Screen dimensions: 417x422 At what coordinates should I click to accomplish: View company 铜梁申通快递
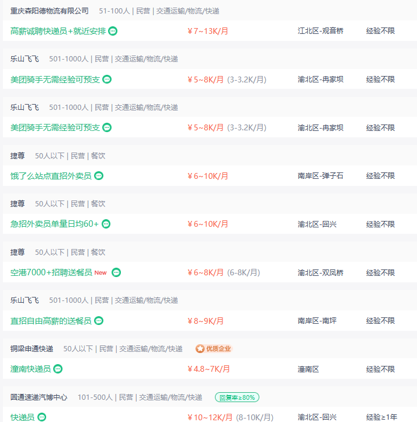click(x=32, y=349)
